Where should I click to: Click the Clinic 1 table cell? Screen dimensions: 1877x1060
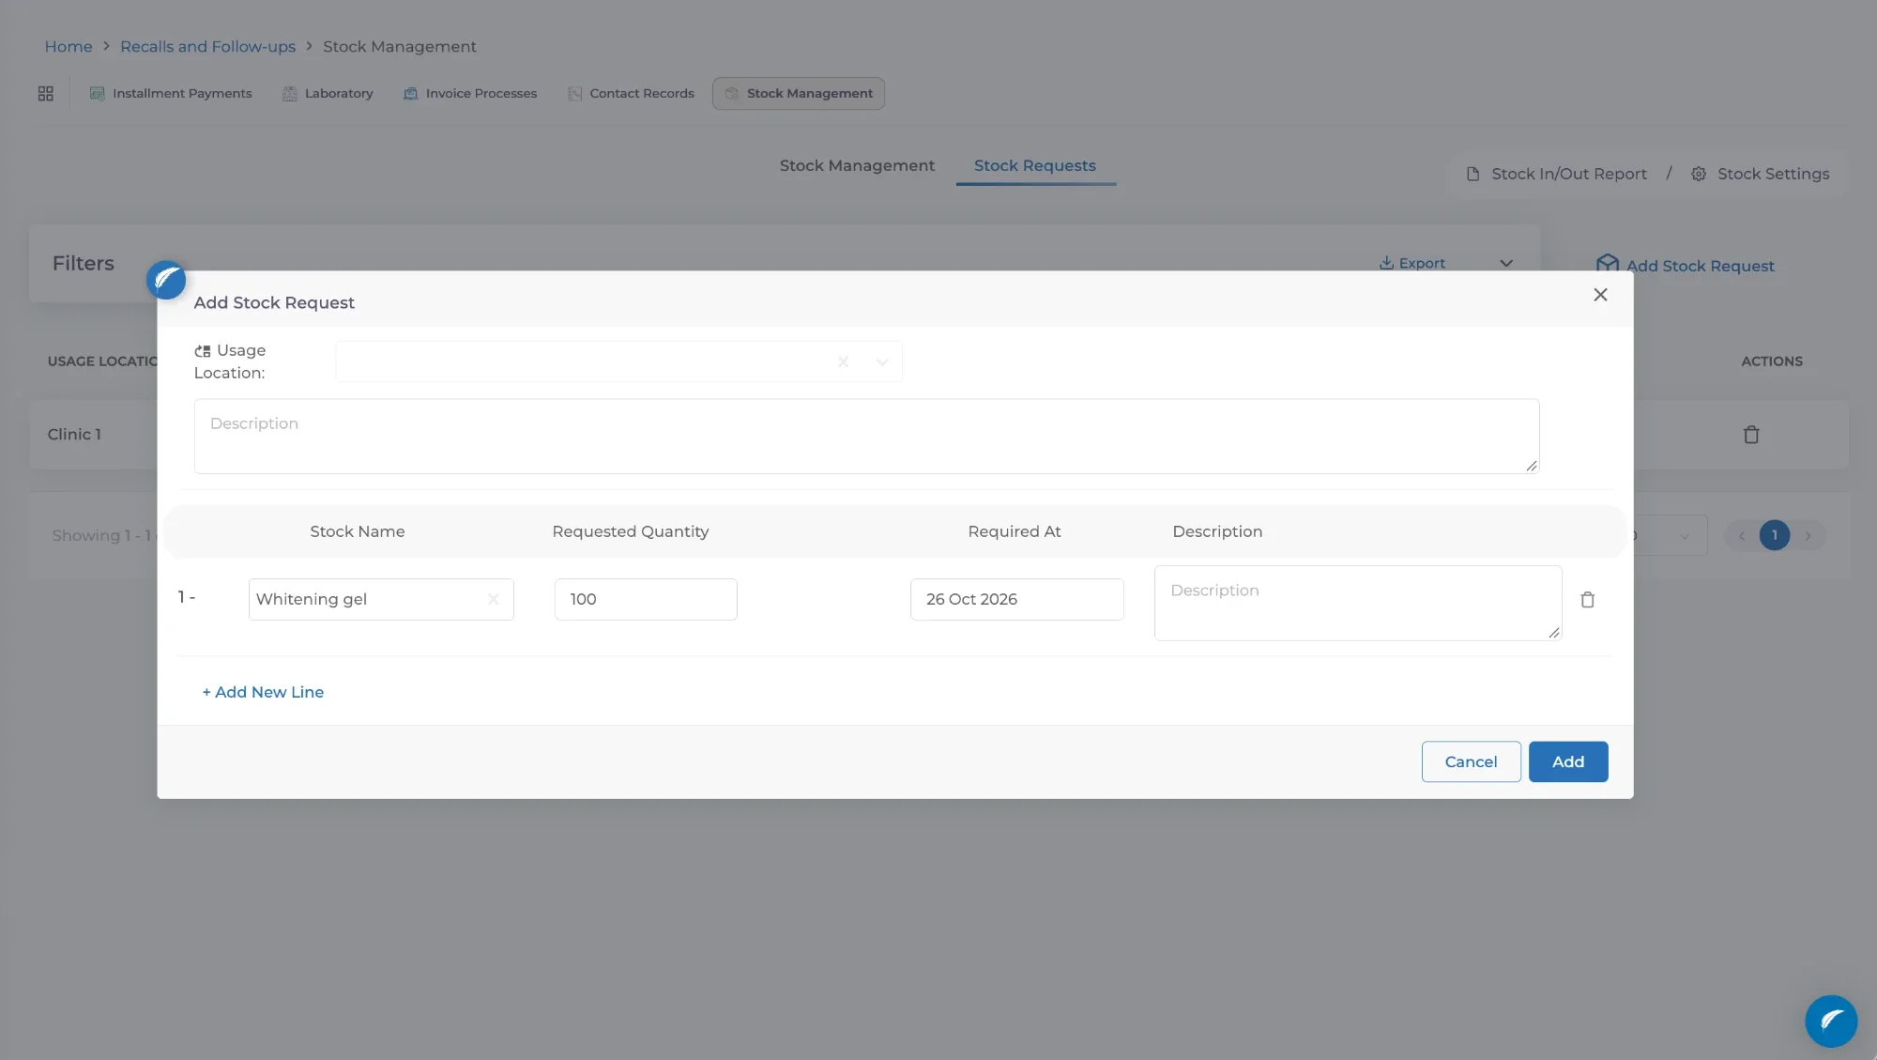click(74, 435)
